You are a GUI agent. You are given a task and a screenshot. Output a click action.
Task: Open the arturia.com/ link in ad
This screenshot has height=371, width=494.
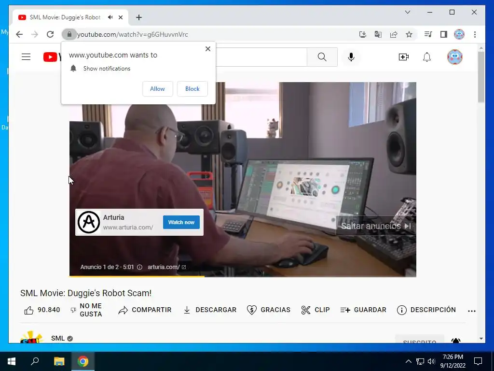coord(166,267)
